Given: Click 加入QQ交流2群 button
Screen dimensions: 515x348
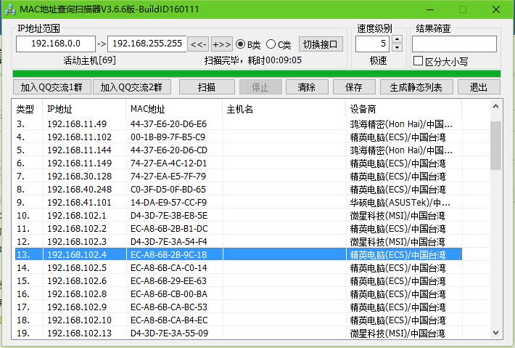Looking at the screenshot, I should [x=132, y=87].
